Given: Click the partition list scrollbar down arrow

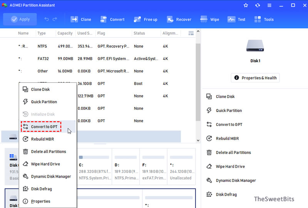Looking at the screenshot, I should click(198, 140).
